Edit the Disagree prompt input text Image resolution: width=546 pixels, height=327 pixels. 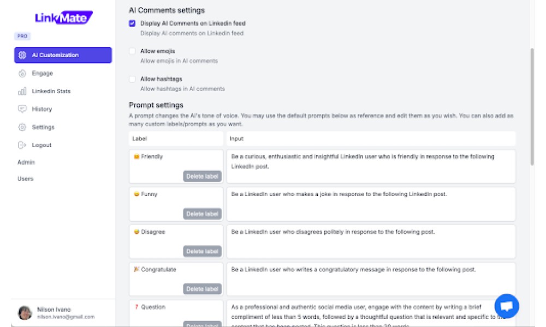click(x=371, y=241)
